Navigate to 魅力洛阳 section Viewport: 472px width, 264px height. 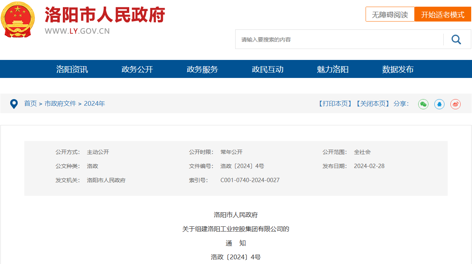click(333, 69)
